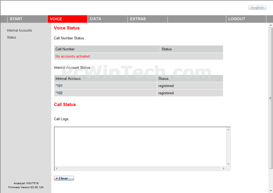This screenshot has height=193, width=273.
Task: Click inside the Call Logs text area
Action: coord(140,146)
